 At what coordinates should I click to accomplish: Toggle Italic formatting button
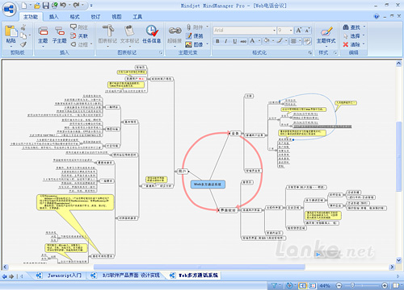(225, 41)
